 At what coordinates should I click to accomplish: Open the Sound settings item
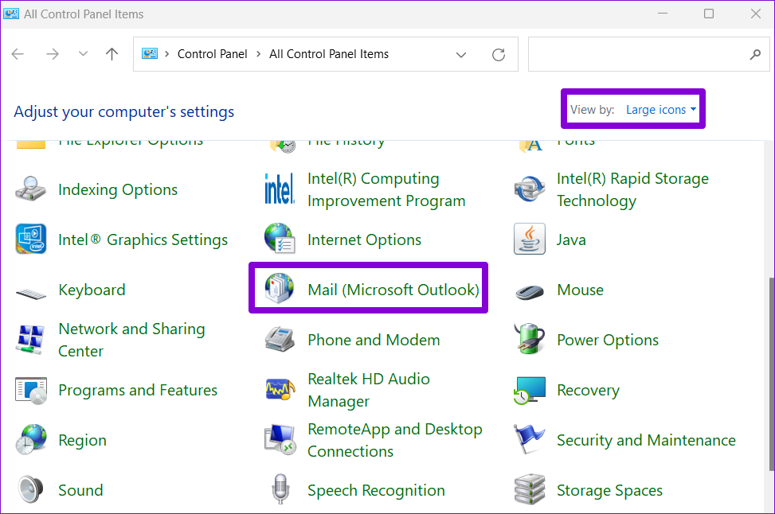coord(81,490)
